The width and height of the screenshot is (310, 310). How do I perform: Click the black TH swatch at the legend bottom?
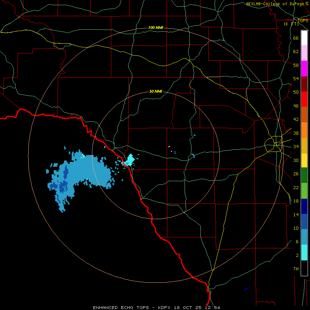(x=304, y=268)
